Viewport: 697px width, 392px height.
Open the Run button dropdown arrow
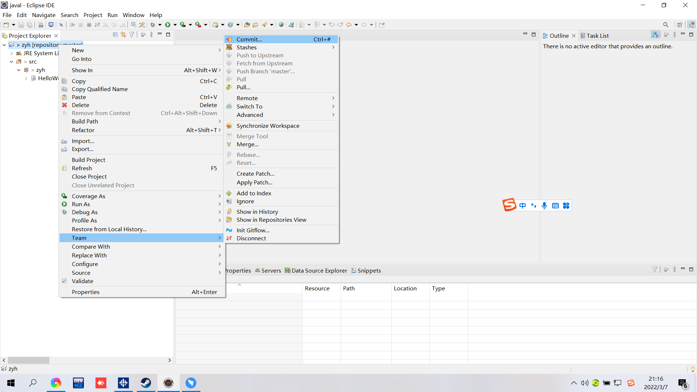[175, 25]
